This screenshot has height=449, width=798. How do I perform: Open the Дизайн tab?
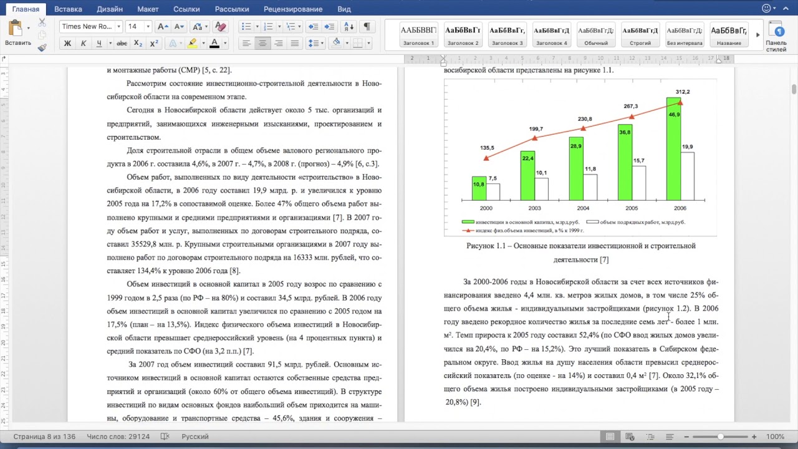[110, 9]
